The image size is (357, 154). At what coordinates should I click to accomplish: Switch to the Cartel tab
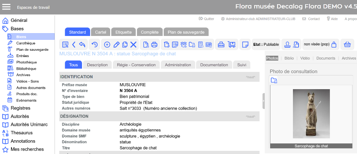[x=100, y=32]
